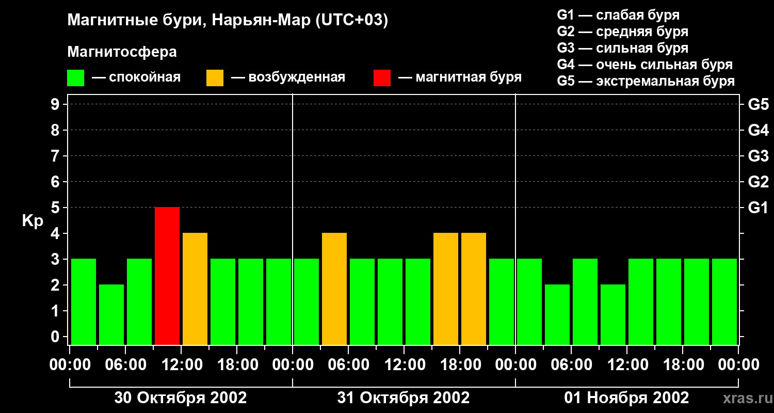The width and height of the screenshot is (774, 413).
Task: Click the chart title 'Магнитные бури, Нарьян-Мар (UTC+03)'
Action: [228, 21]
